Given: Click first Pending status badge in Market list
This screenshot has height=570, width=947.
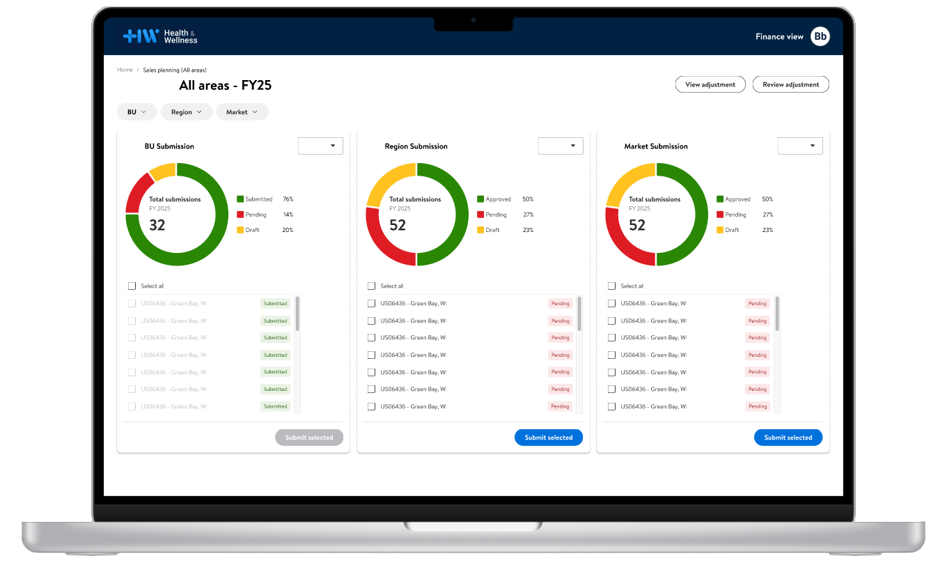Looking at the screenshot, I should point(757,304).
